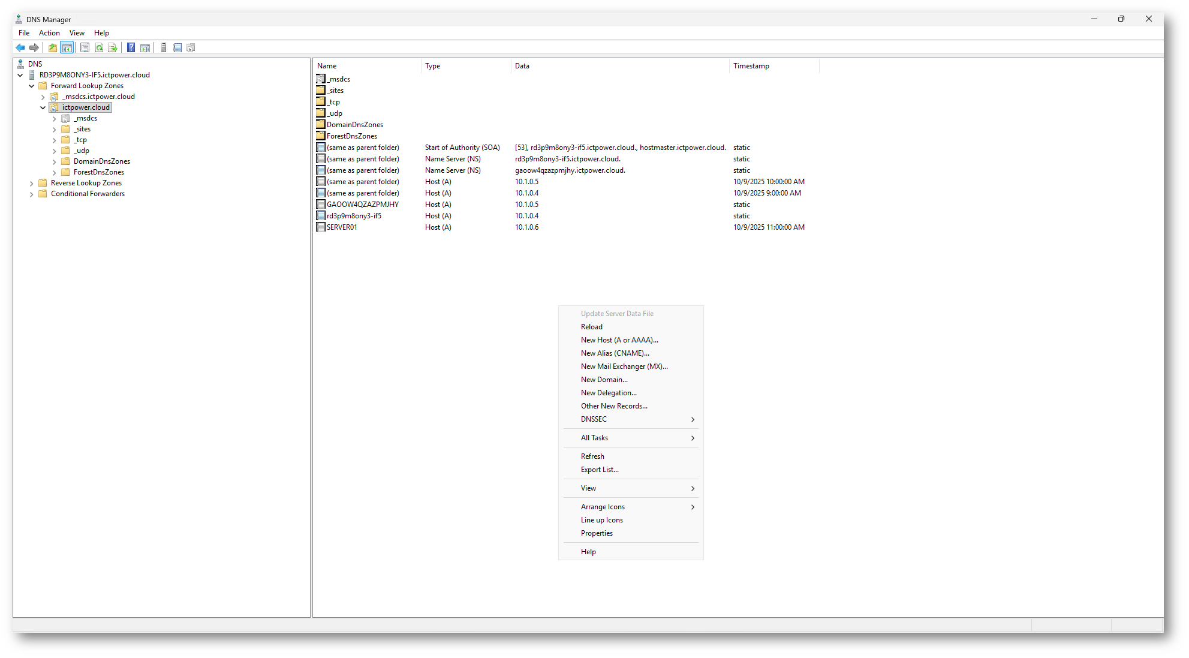This screenshot has width=1189, height=658.
Task: Toggle the Show/Hide Action Pane icon
Action: click(145, 48)
